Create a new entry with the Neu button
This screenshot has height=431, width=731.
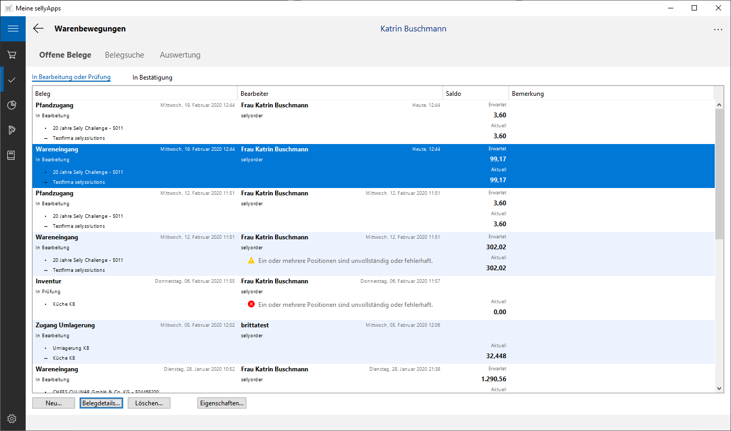click(x=53, y=403)
